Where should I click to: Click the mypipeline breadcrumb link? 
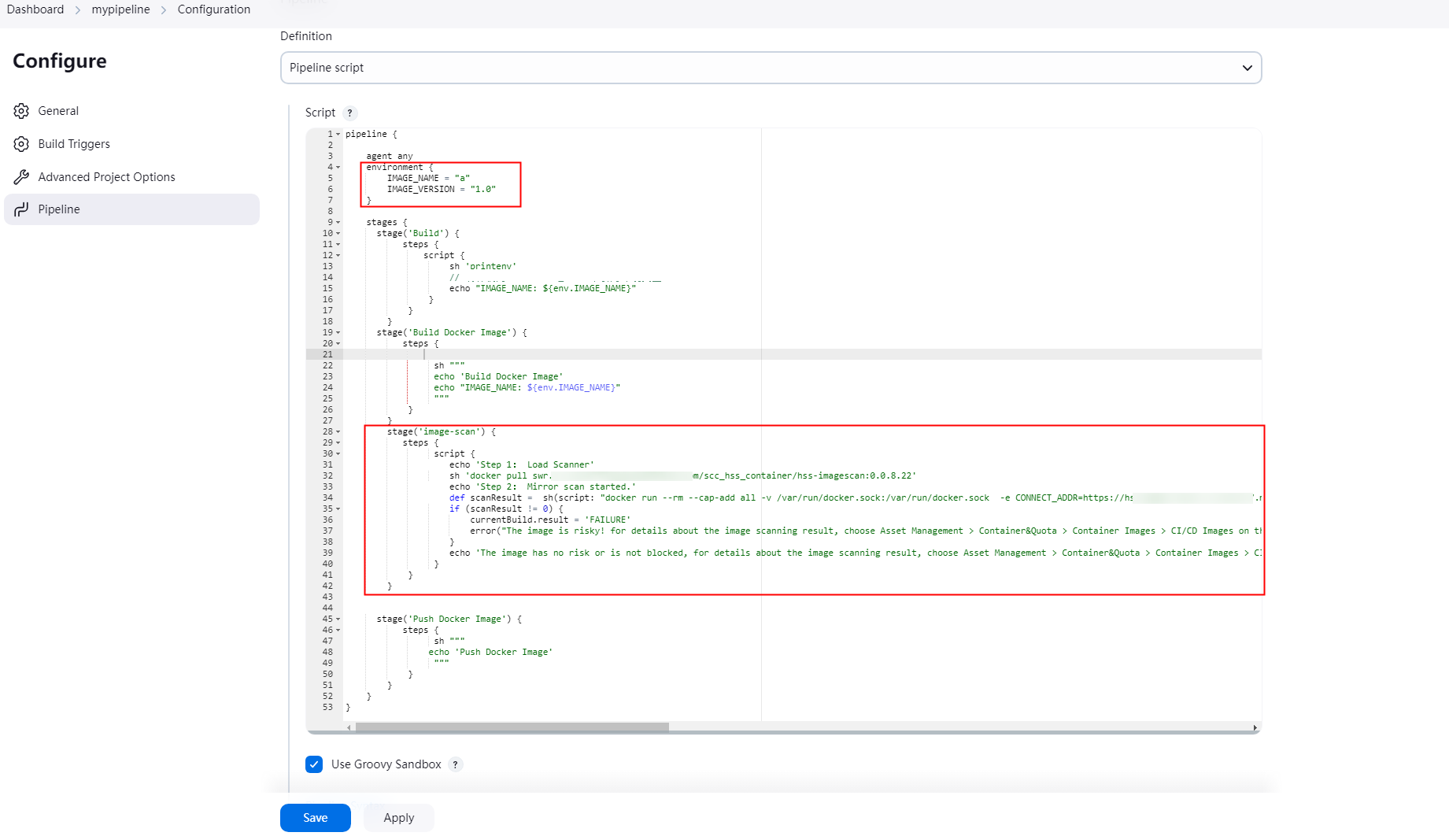pyautogui.click(x=120, y=9)
